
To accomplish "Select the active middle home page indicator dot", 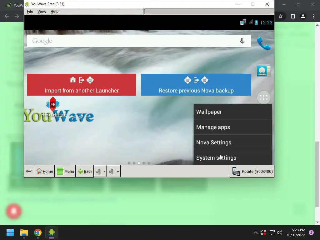I will 139,163.
